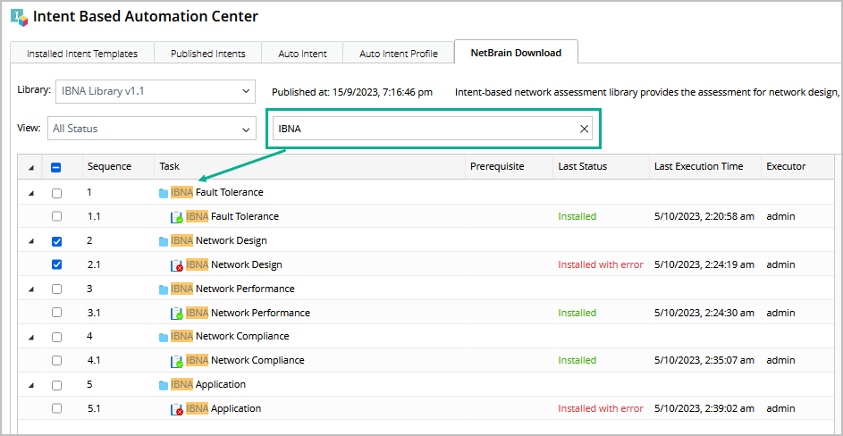Click the IBNA Fault Tolerance folder icon
Screen dimensions: 843x436
coord(164,193)
